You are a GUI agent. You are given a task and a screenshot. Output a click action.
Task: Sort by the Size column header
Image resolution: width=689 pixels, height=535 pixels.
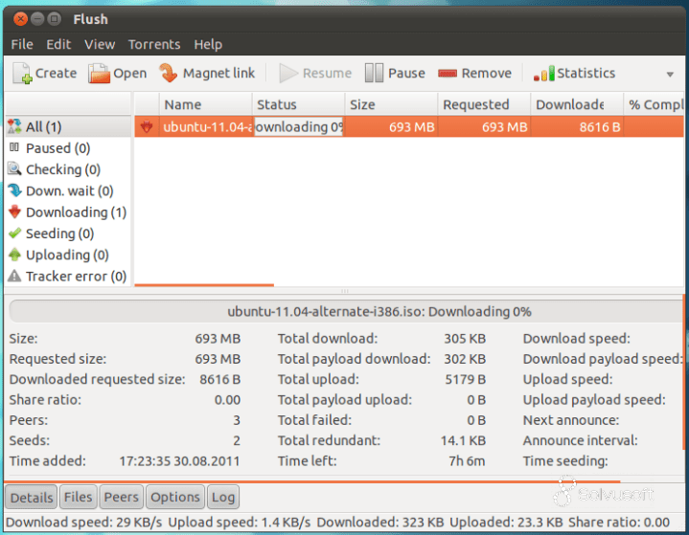[x=391, y=104]
